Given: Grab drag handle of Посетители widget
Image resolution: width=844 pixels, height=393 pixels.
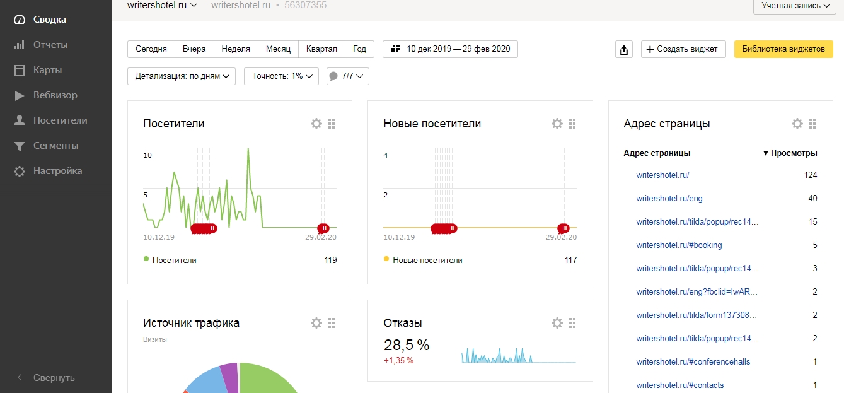Looking at the screenshot, I should click(x=332, y=124).
